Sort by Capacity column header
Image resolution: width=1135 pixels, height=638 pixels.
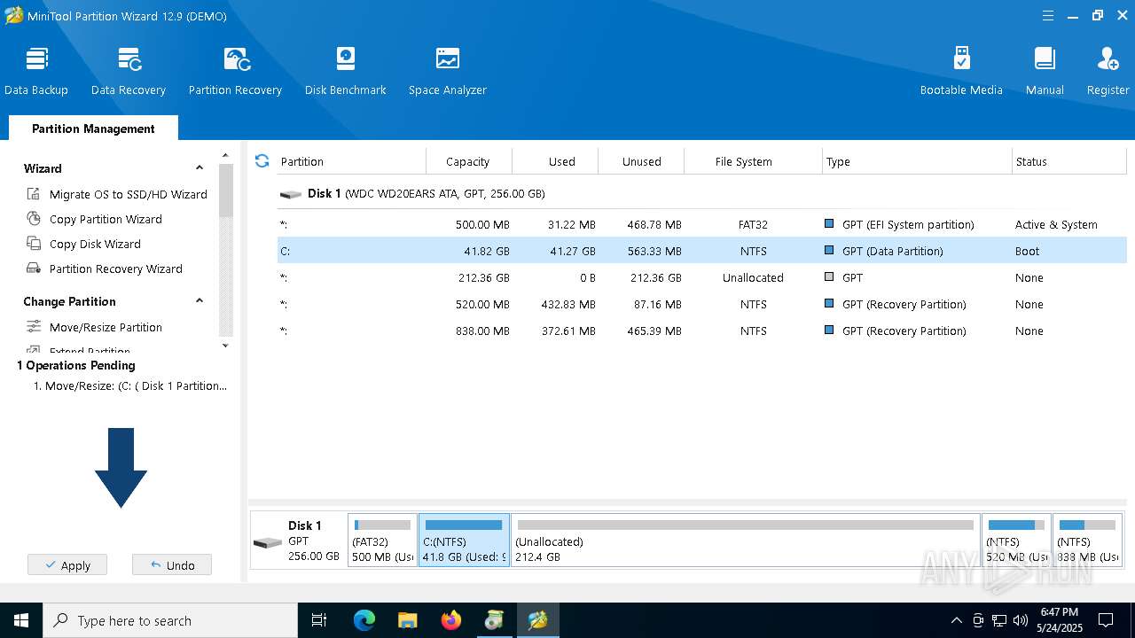tap(469, 161)
